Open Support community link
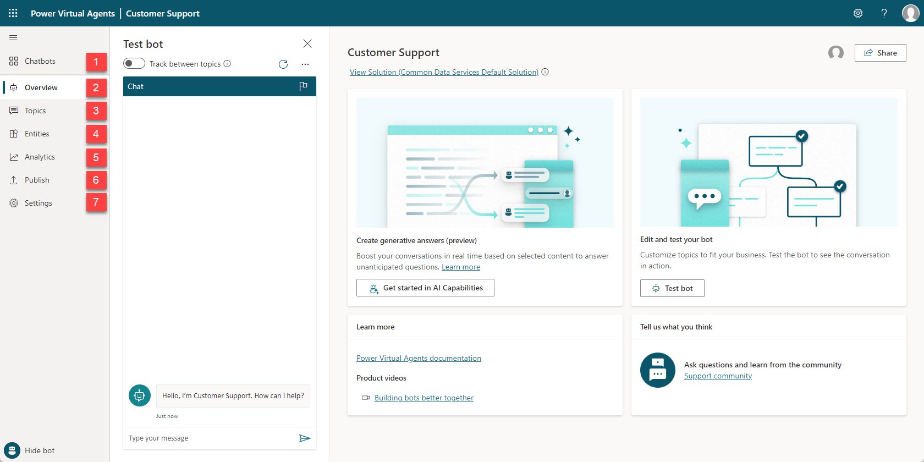This screenshot has width=924, height=462. point(718,376)
